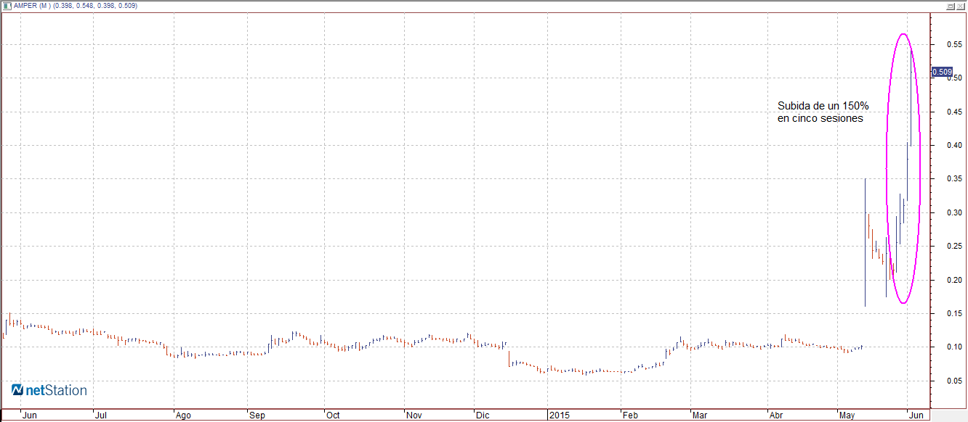The width and height of the screenshot is (968, 422).
Task: Click the 0.55 price axis label
Action: [953, 45]
